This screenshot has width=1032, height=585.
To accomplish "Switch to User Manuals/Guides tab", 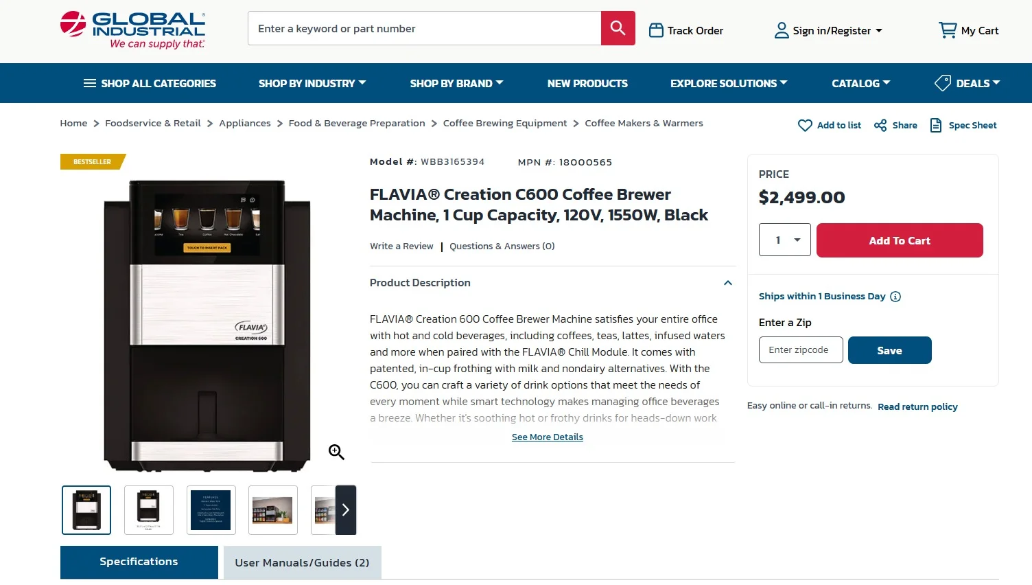I will [x=302, y=562].
